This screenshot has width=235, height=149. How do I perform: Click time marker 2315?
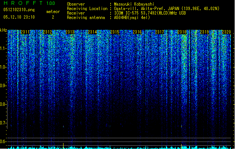pyautogui.click(x=115, y=32)
